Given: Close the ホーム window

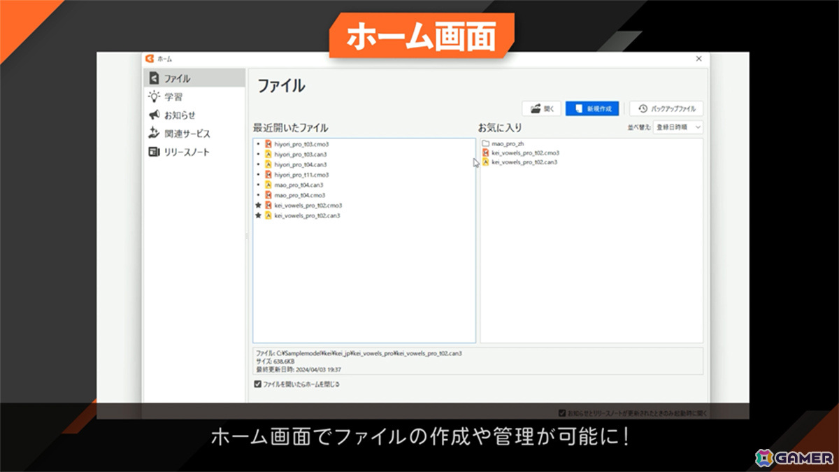Looking at the screenshot, I should [698, 59].
